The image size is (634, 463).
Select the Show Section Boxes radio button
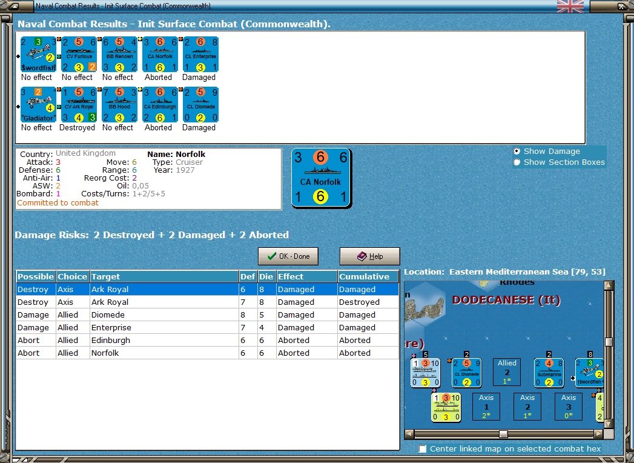pyautogui.click(x=517, y=162)
